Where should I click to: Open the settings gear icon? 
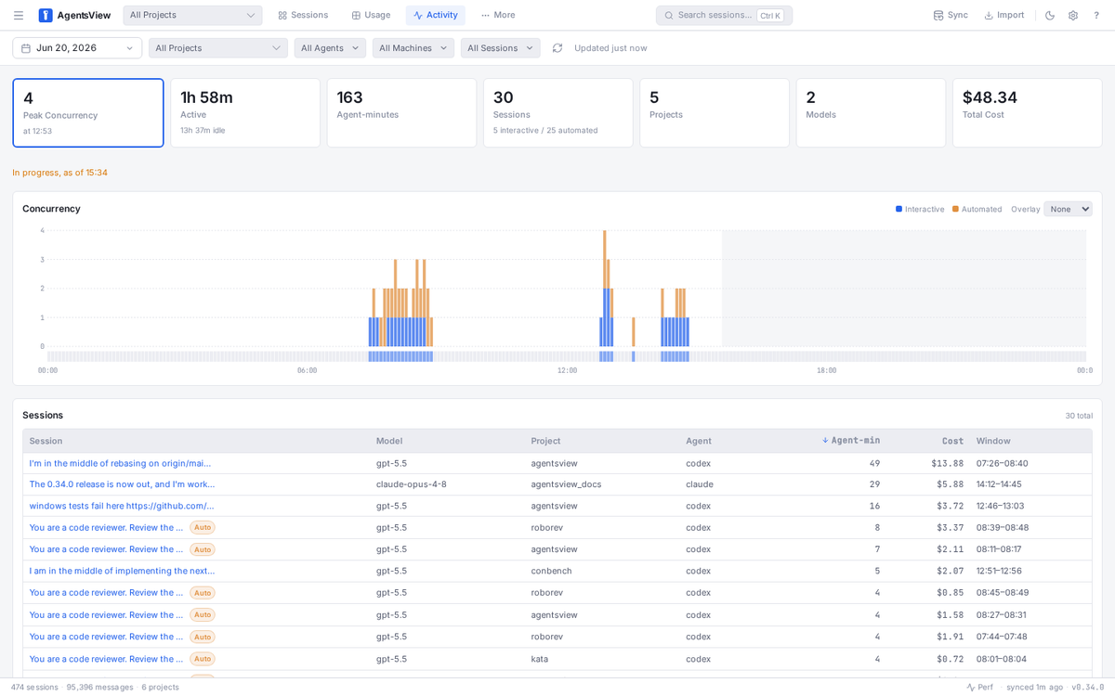pos(1073,15)
